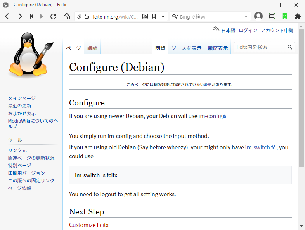Open the green bookmark extension icon
This screenshot has height=230, width=305.
[285, 16]
